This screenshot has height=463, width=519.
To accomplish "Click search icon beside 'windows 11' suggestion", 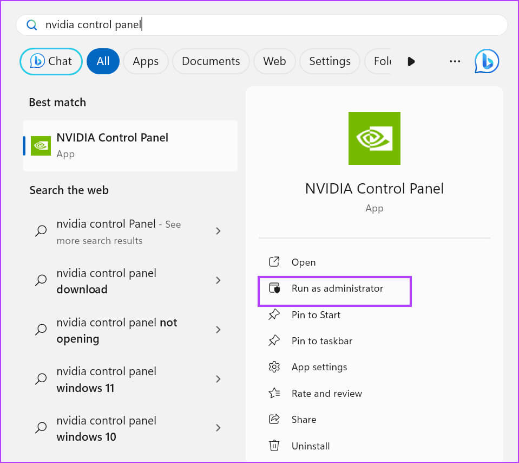I will coord(41,379).
